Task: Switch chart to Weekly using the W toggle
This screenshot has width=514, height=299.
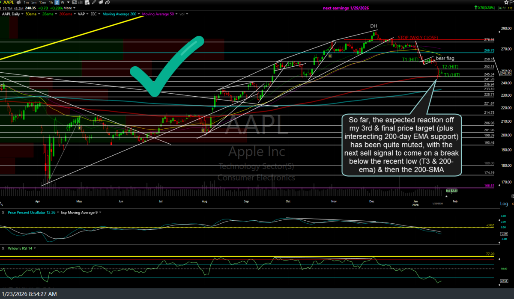Action: tap(62, 3)
